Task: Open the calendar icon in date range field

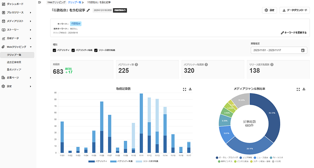Action: coord(303,50)
